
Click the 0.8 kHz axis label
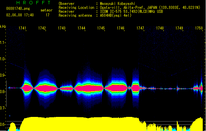3,92
